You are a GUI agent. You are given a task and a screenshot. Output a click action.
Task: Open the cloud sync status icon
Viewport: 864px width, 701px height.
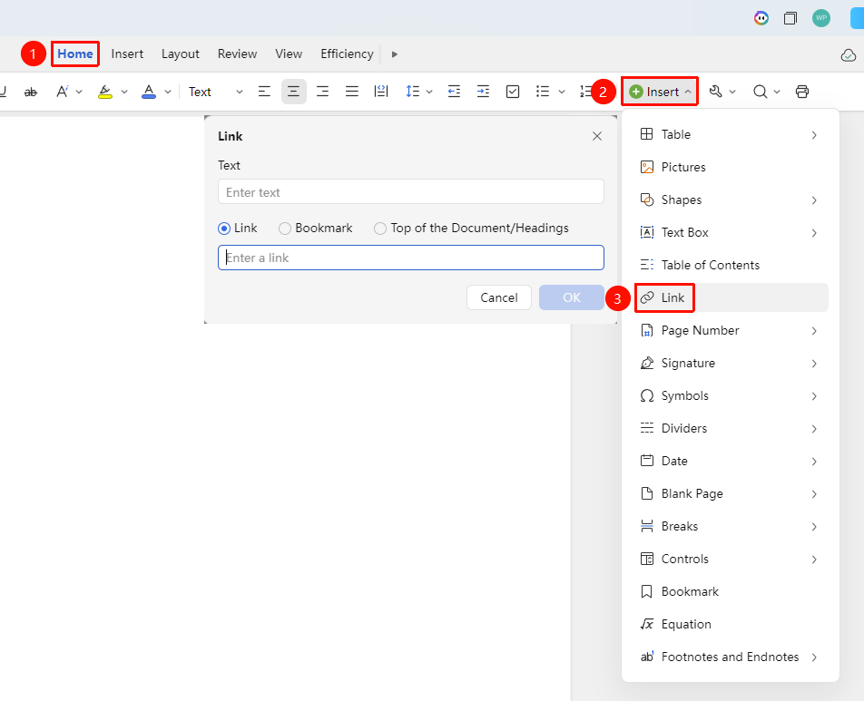click(x=849, y=55)
